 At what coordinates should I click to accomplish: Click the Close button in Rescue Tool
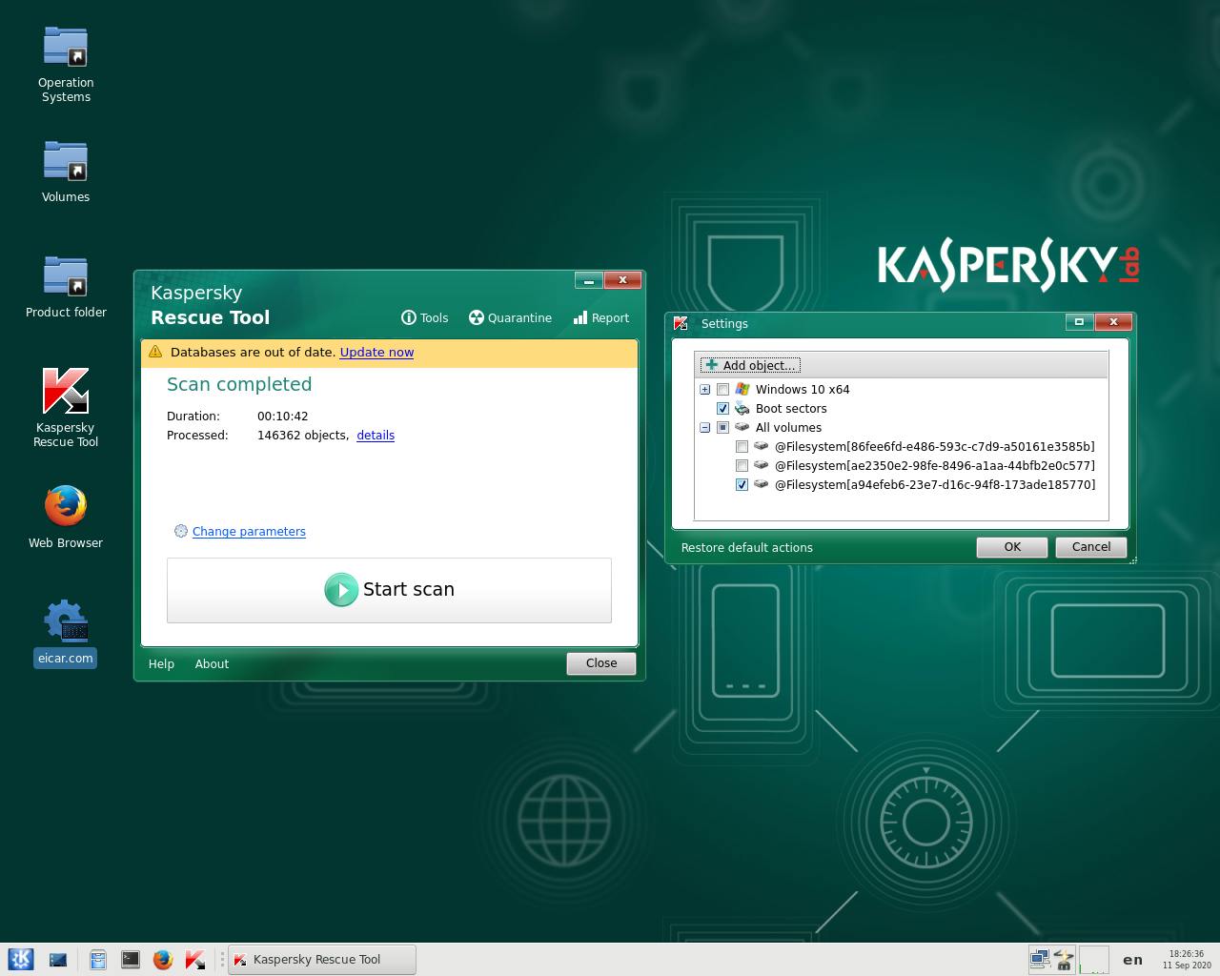[x=601, y=663]
